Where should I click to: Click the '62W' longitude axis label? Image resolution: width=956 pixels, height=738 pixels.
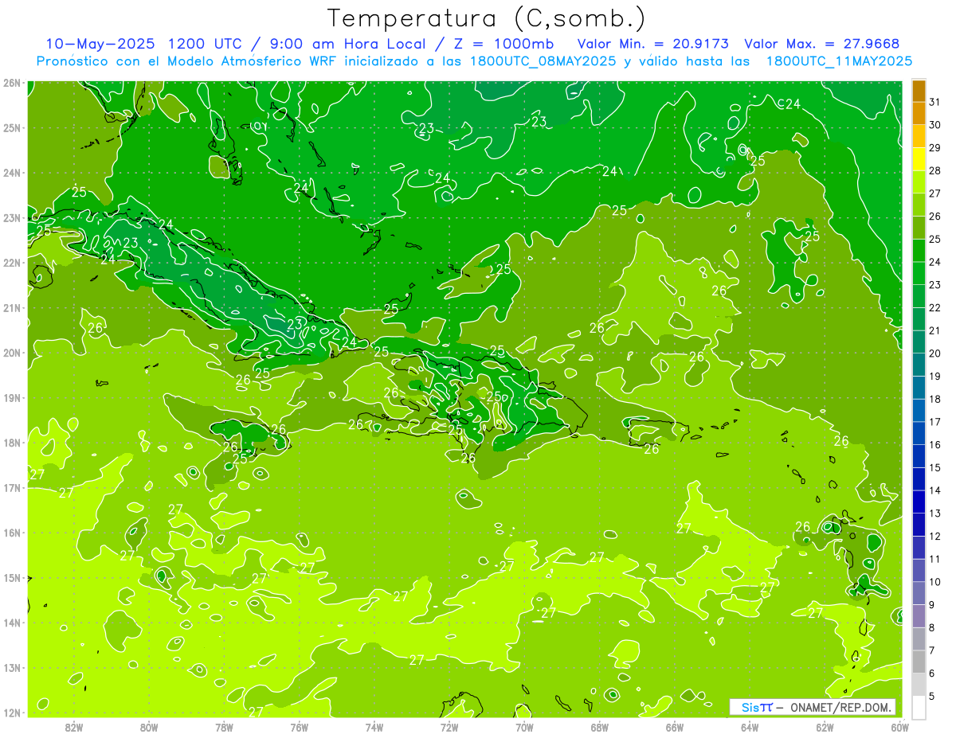click(x=825, y=727)
